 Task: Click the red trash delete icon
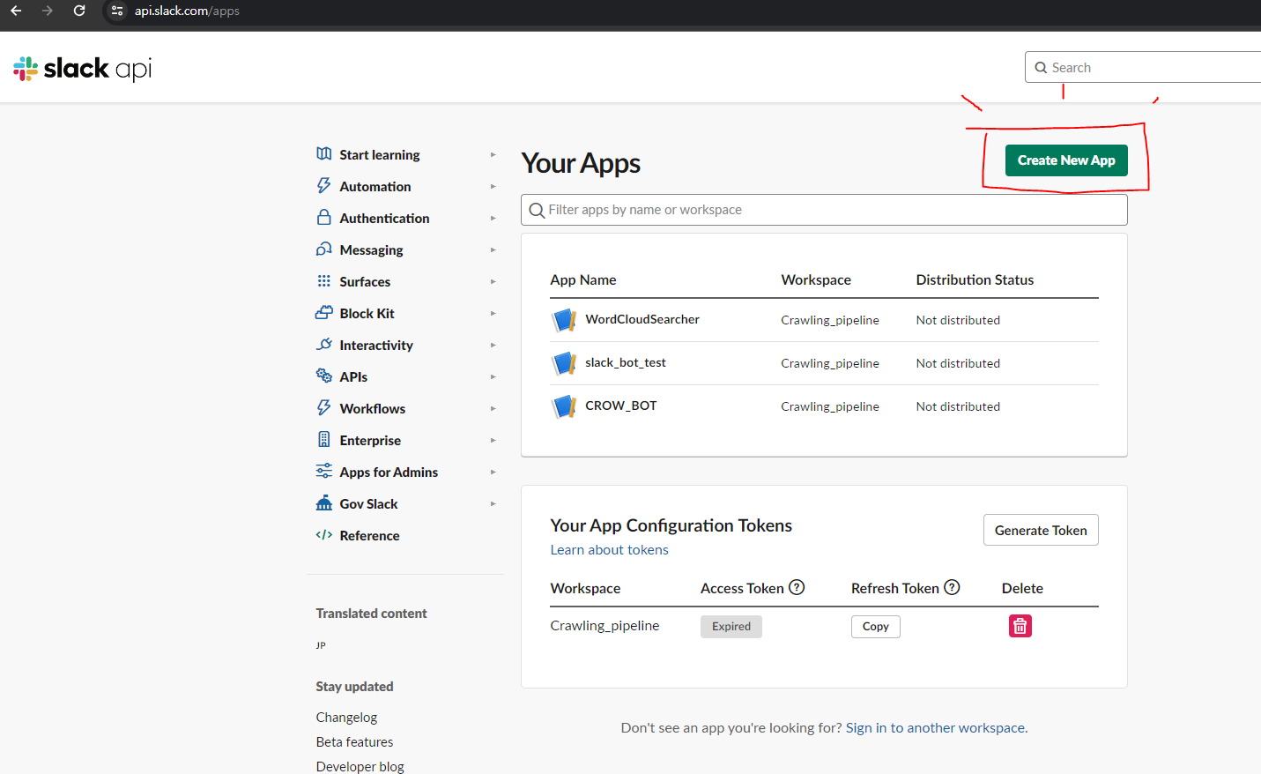(x=1020, y=626)
